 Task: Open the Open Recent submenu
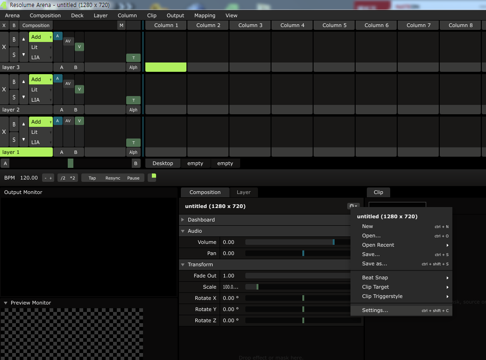401,245
